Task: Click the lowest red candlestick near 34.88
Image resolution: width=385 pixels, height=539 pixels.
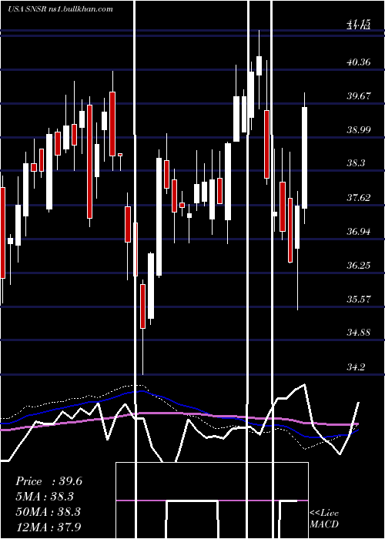Action: [142, 306]
